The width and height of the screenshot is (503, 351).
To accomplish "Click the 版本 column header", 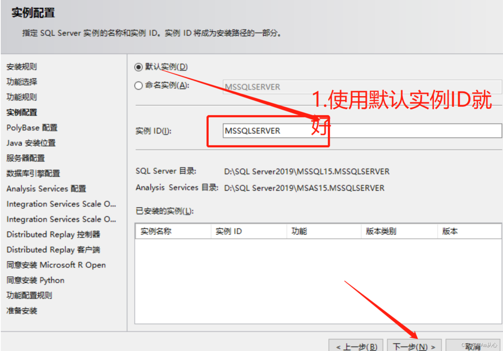I will 469,231.
